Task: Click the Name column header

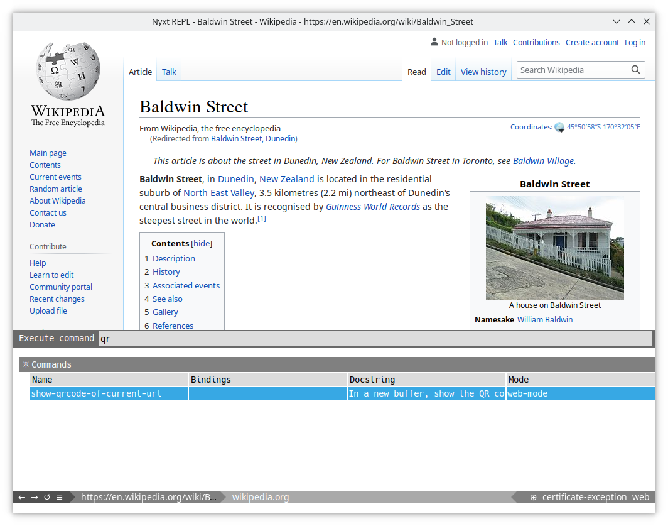Action: pyautogui.click(x=109, y=380)
